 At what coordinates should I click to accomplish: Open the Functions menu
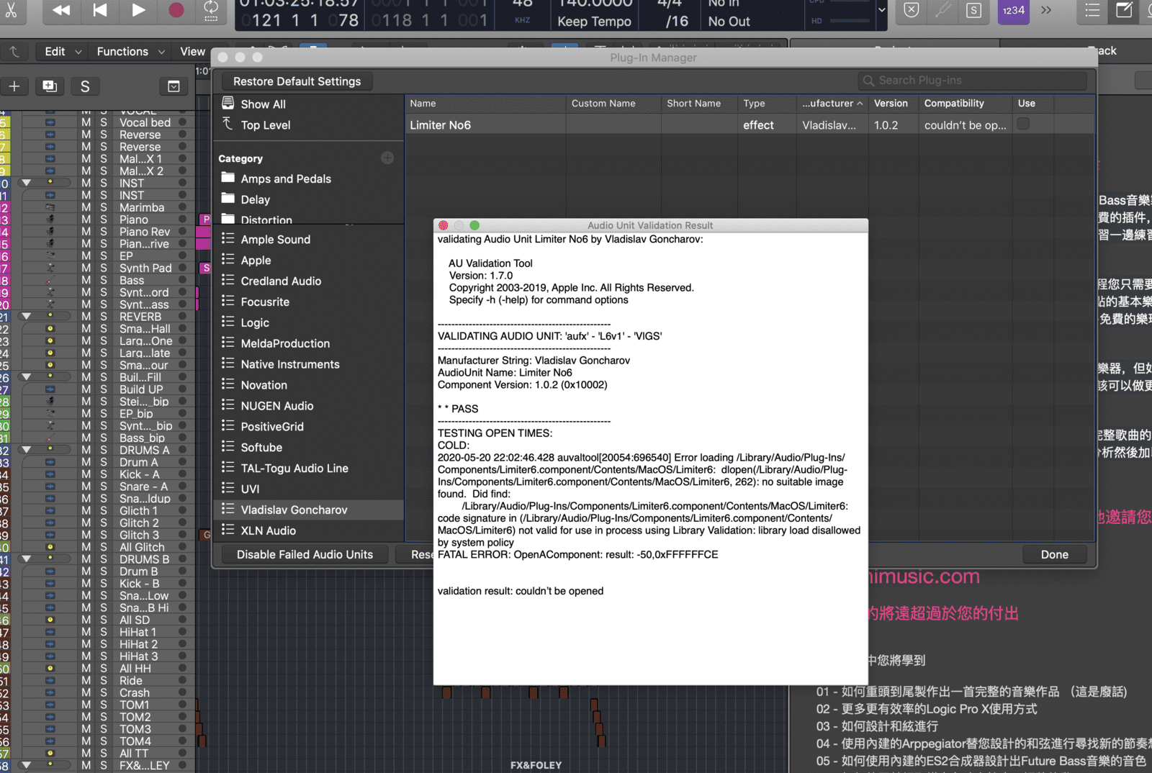point(130,51)
